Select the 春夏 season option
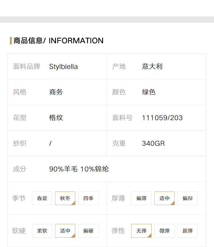Viewport: 214px width, 247px height. tap(42, 198)
